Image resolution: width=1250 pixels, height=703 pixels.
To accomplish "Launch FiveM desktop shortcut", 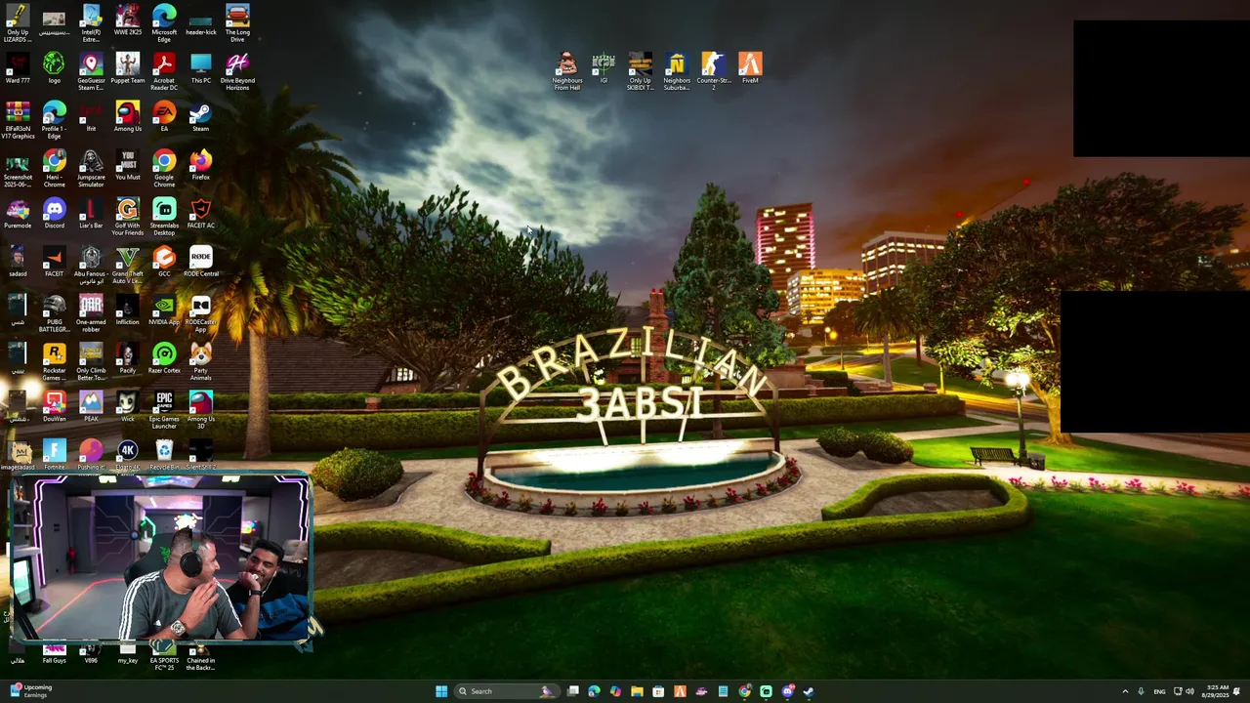I will point(750,68).
